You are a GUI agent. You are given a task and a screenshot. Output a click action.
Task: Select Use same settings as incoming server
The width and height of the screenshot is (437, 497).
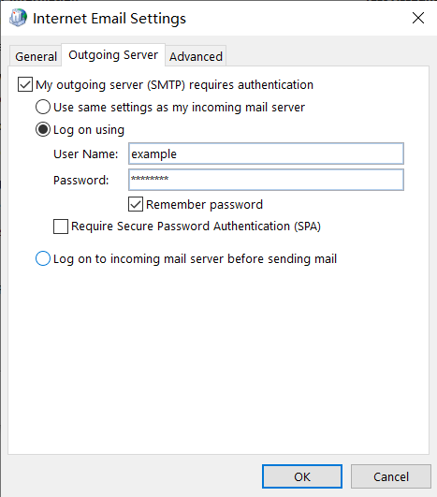[43, 107]
